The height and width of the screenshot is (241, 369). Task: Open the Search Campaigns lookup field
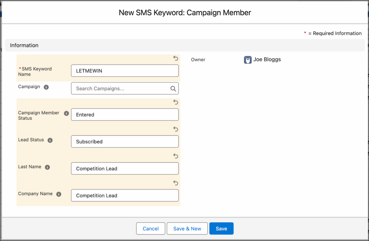[121, 89]
